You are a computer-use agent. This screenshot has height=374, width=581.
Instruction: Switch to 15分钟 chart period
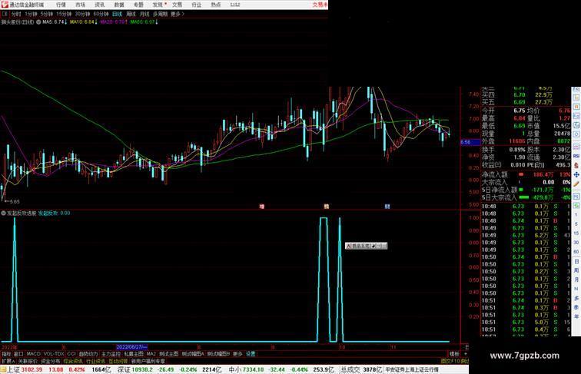coord(63,14)
